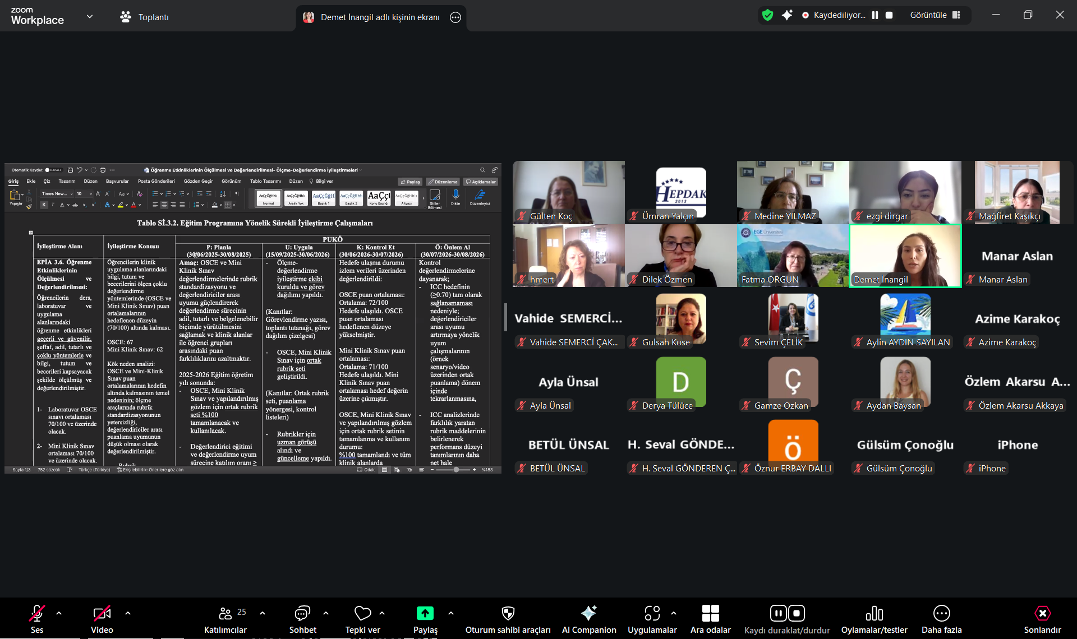
Task: Click Word print icon in title bar
Action: click(x=103, y=170)
